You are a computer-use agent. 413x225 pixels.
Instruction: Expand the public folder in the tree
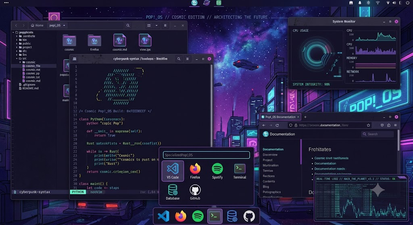click(x=17, y=43)
